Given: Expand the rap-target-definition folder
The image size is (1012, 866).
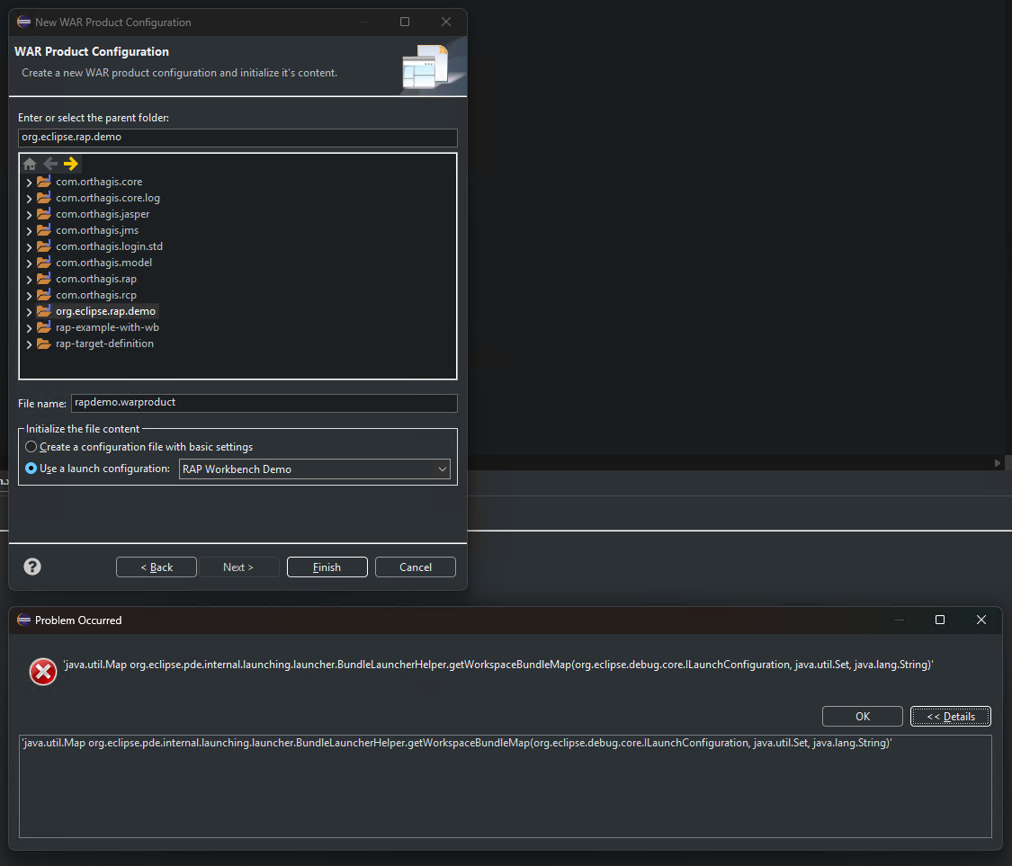Looking at the screenshot, I should pos(29,343).
